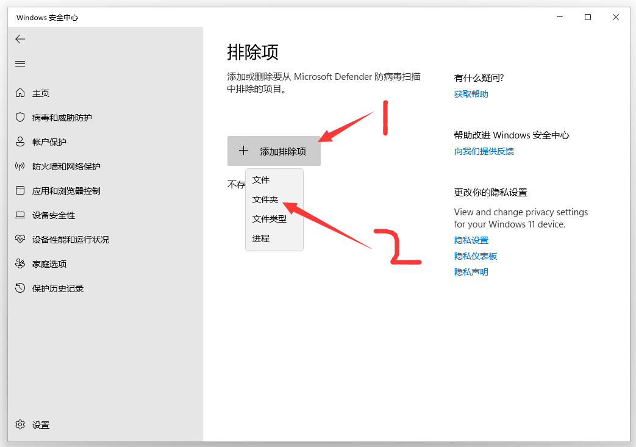Select 应用和浏览器控制 section
This screenshot has width=636, height=447.
pos(59,190)
